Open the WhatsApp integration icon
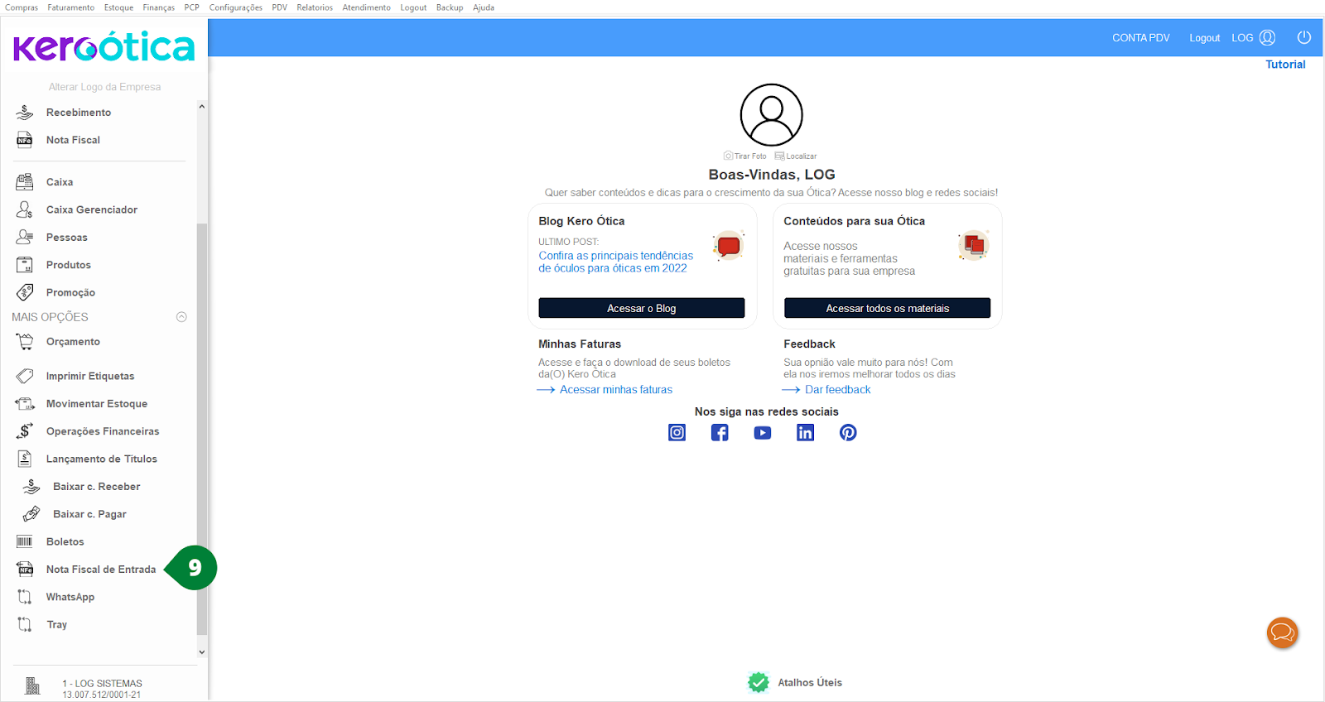Image resolution: width=1325 pixels, height=702 pixels. (x=25, y=597)
